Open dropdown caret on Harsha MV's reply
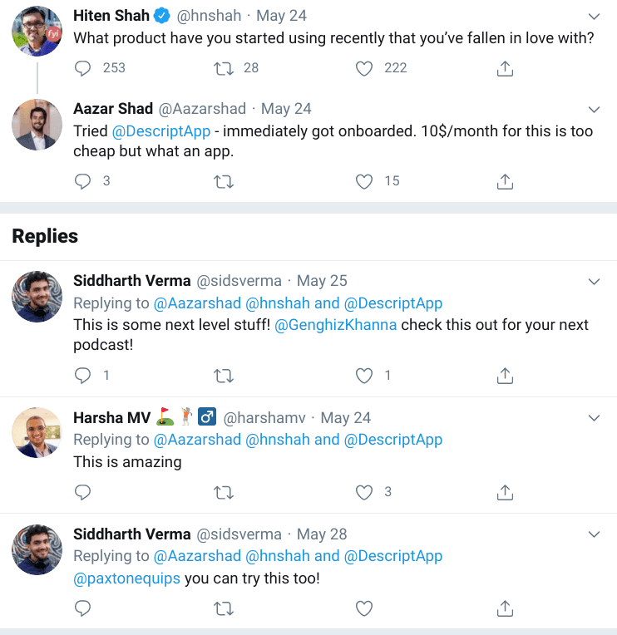This screenshot has height=635, width=617. pos(594,418)
